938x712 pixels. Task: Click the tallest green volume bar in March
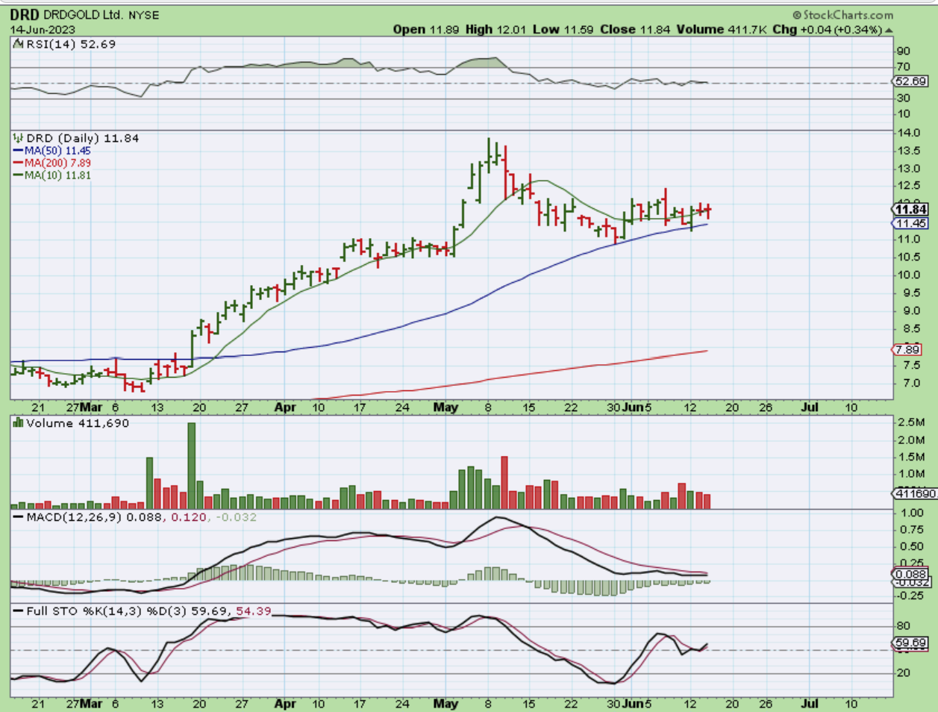point(192,466)
